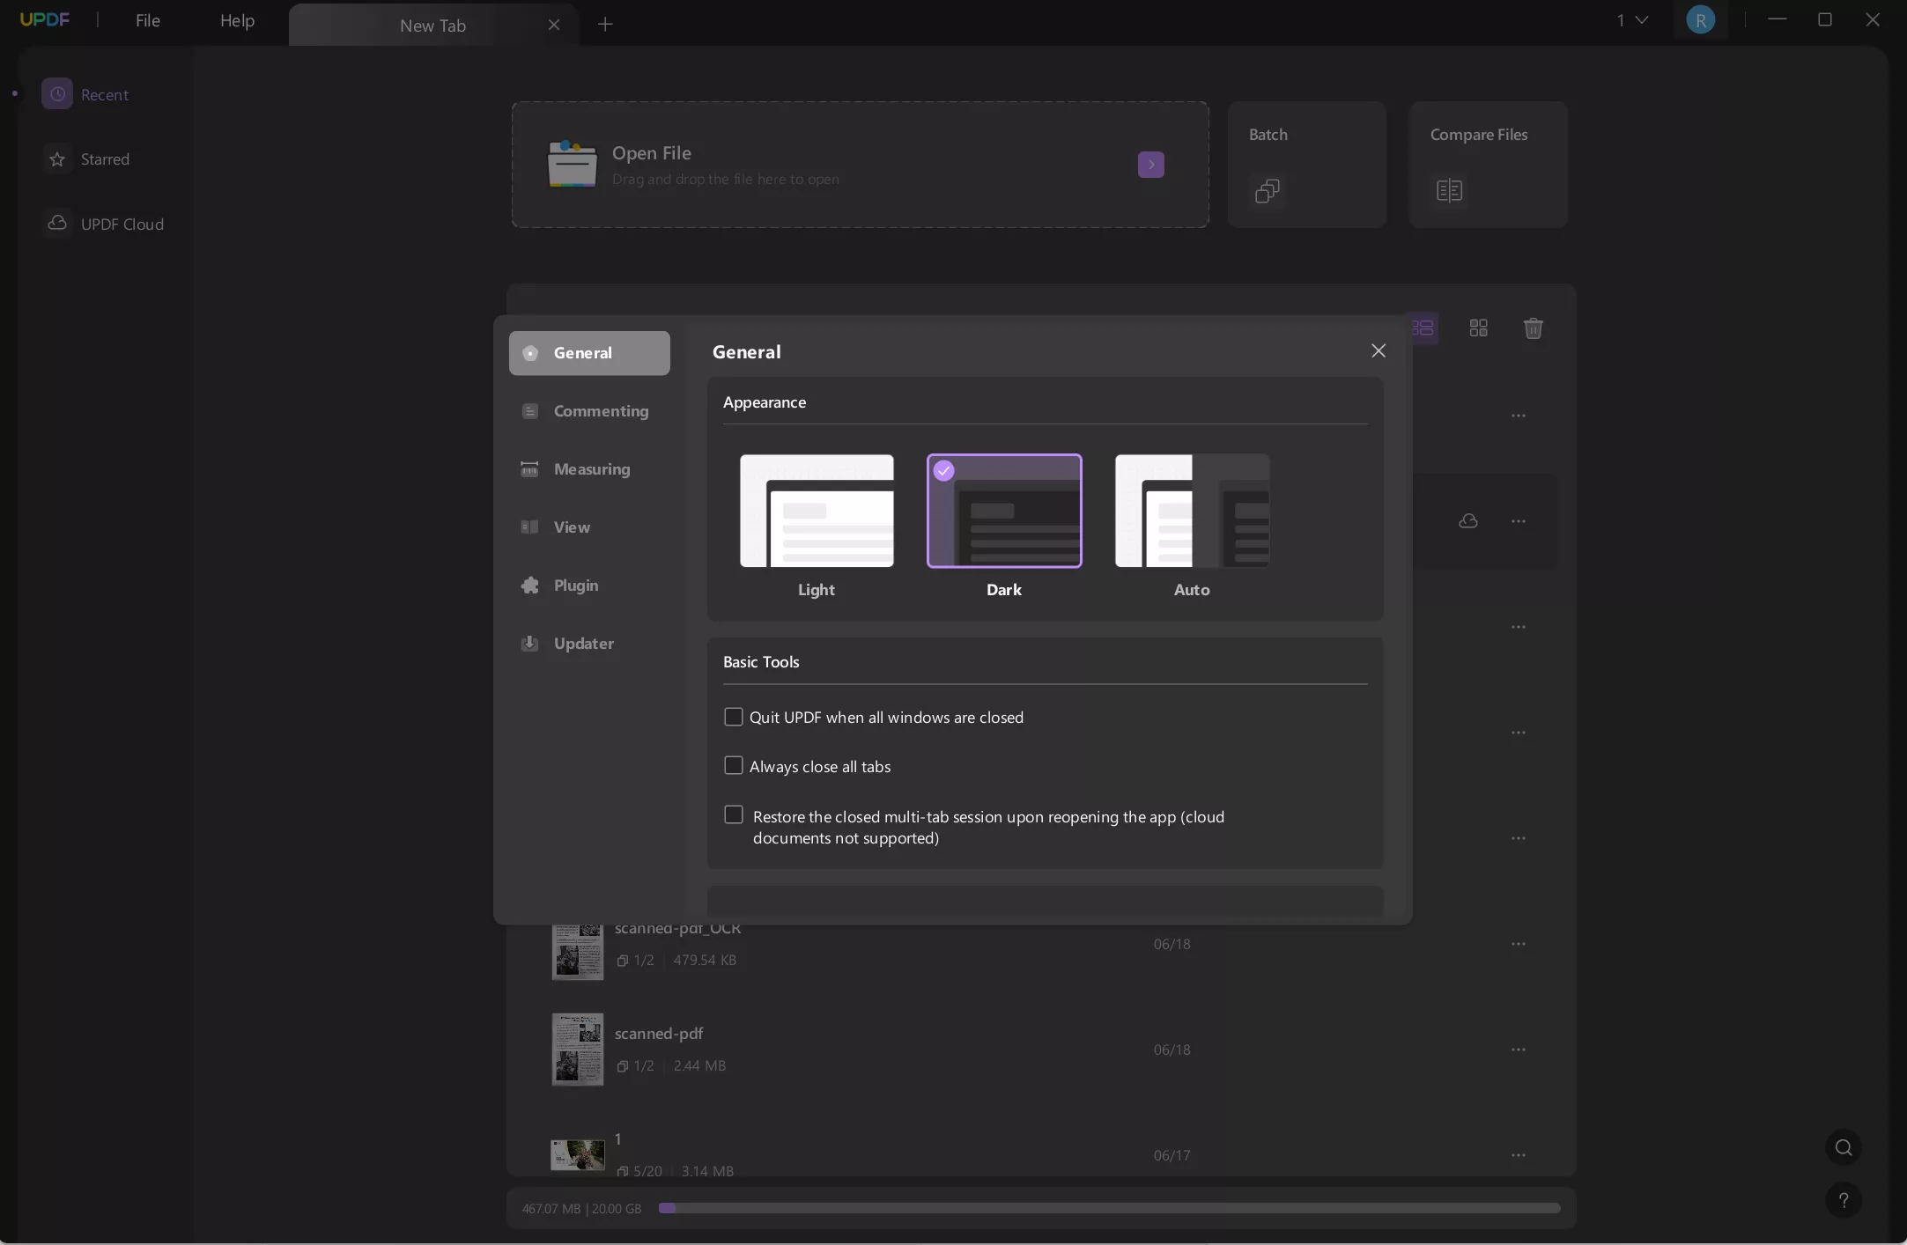Click the thumbnail of file 1
Screen dimensions: 1907x1245
click(x=578, y=1155)
